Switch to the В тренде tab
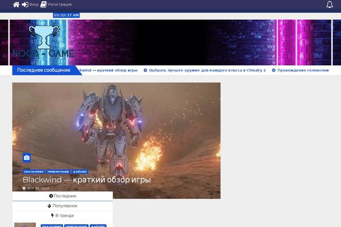This screenshot has height=227, width=341. pos(63,216)
